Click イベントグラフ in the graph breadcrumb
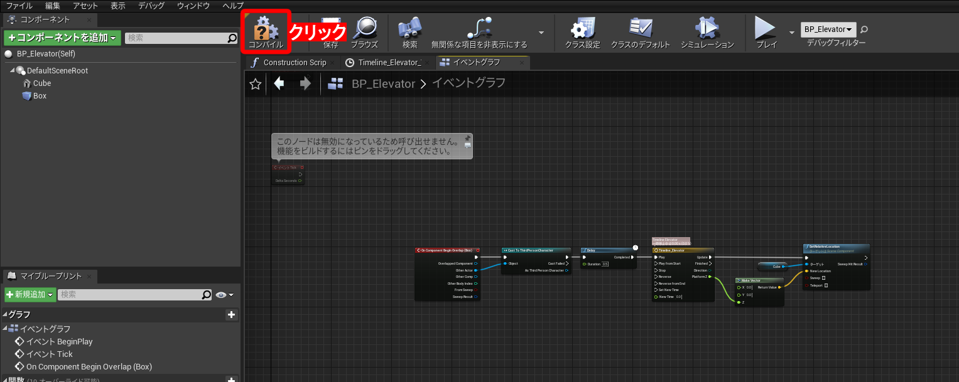The width and height of the screenshot is (959, 382). point(469,83)
